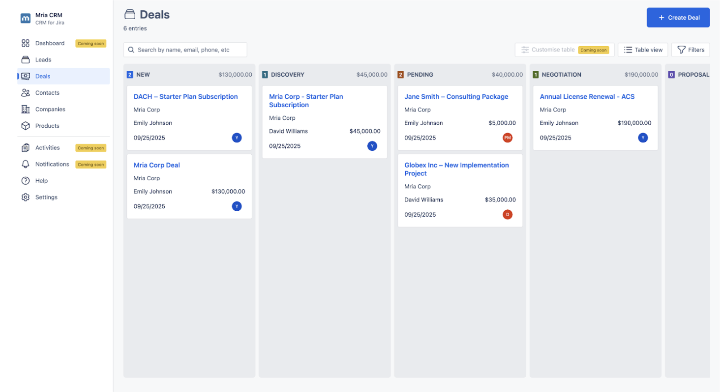Click the Products box icon

26,126
